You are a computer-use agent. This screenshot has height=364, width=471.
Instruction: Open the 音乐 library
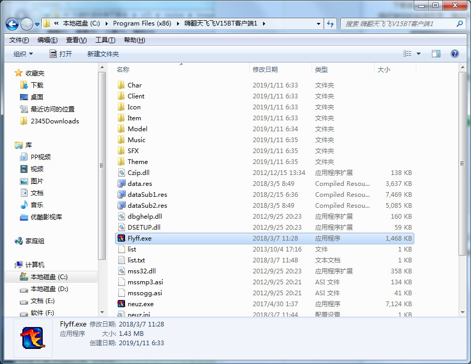click(x=36, y=205)
